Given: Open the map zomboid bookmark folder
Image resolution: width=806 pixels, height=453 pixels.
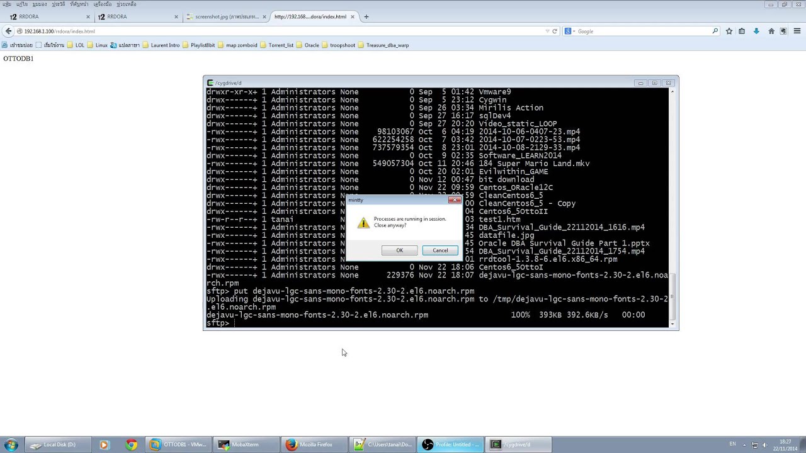Looking at the screenshot, I should pyautogui.click(x=237, y=45).
